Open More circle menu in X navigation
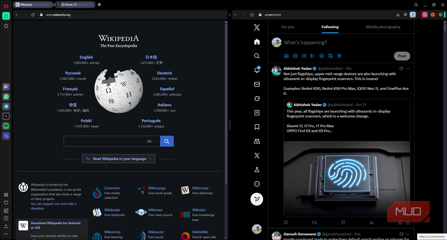Viewport: 447px width, 240px height. (x=257, y=184)
